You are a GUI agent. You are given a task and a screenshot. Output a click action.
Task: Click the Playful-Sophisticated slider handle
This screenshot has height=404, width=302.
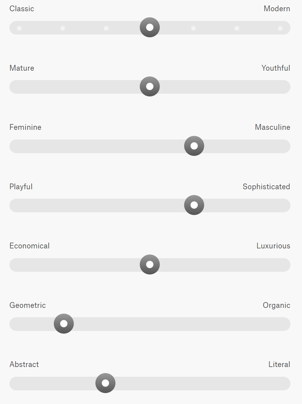pyautogui.click(x=194, y=205)
